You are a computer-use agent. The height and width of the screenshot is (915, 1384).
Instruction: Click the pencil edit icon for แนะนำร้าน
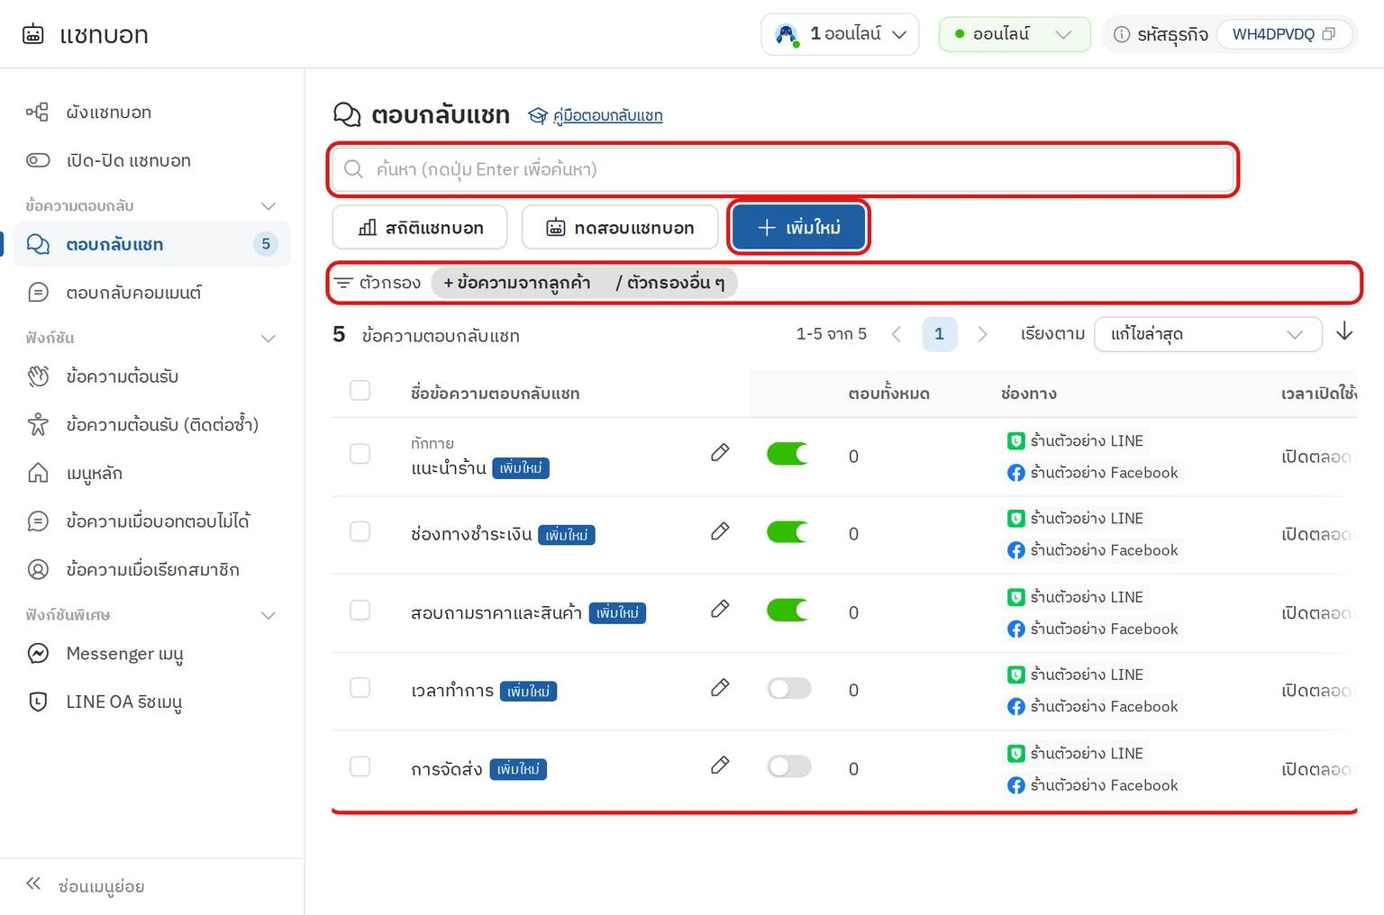(719, 452)
